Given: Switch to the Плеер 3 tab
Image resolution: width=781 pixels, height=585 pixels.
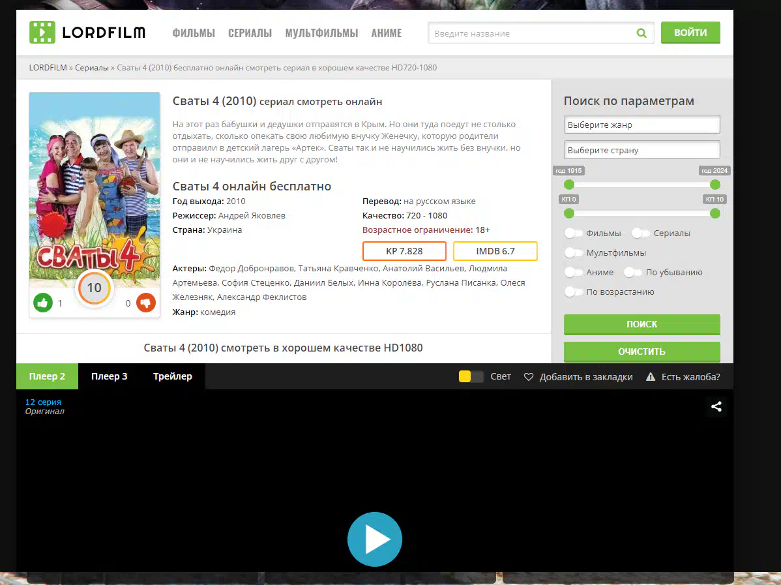Looking at the screenshot, I should [109, 376].
